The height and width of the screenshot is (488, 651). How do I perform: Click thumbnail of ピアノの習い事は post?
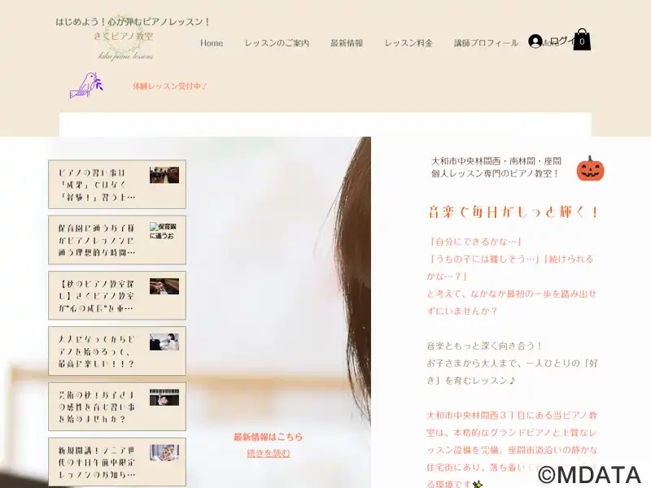[x=164, y=175]
